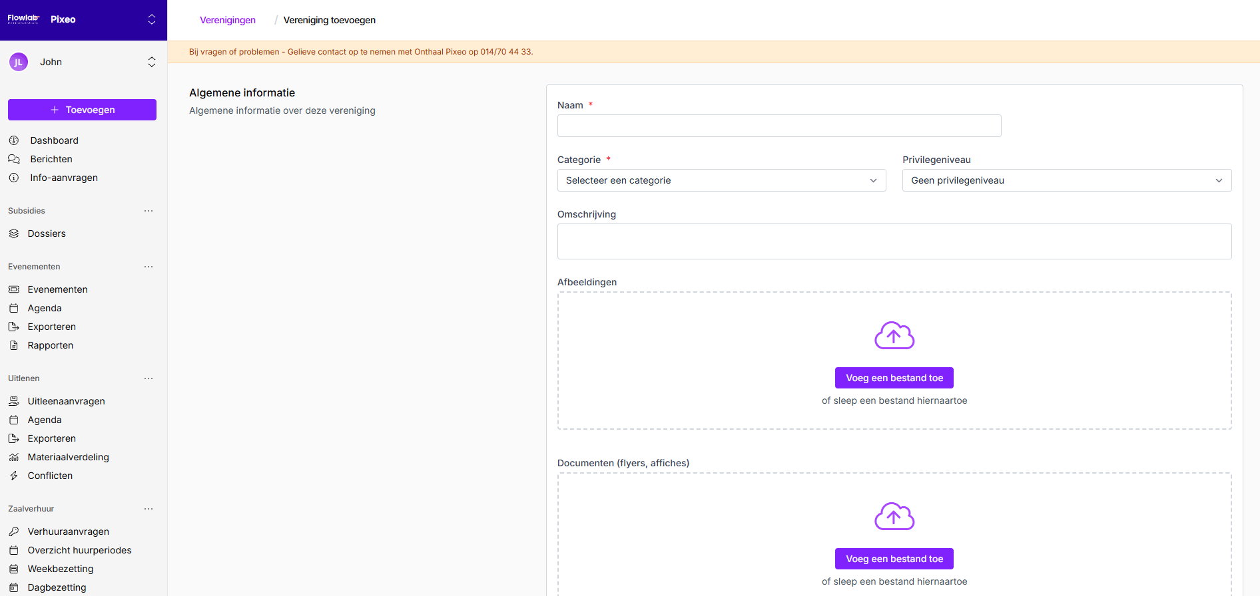
Task: Click the Dashboard icon in sidebar
Action: pos(14,140)
